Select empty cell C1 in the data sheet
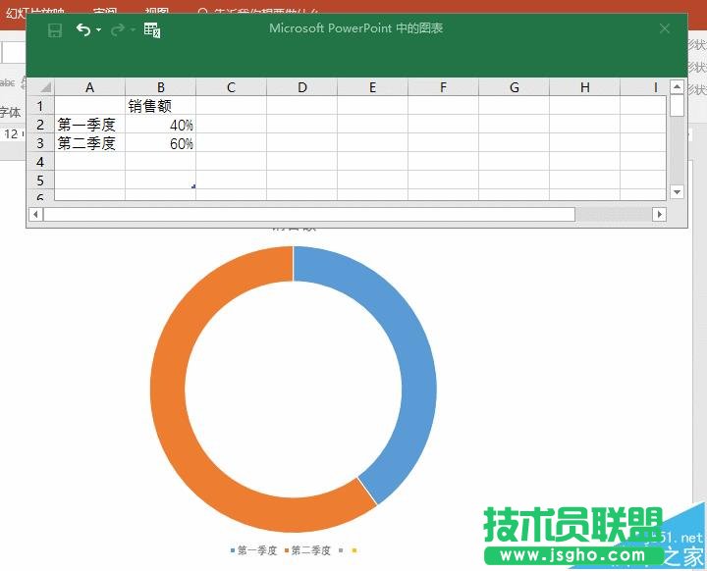 coord(232,106)
